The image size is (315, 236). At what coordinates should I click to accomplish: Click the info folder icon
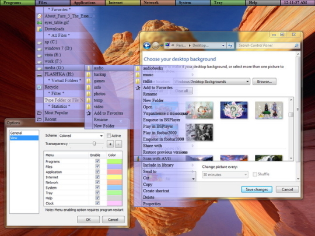coord(89,87)
